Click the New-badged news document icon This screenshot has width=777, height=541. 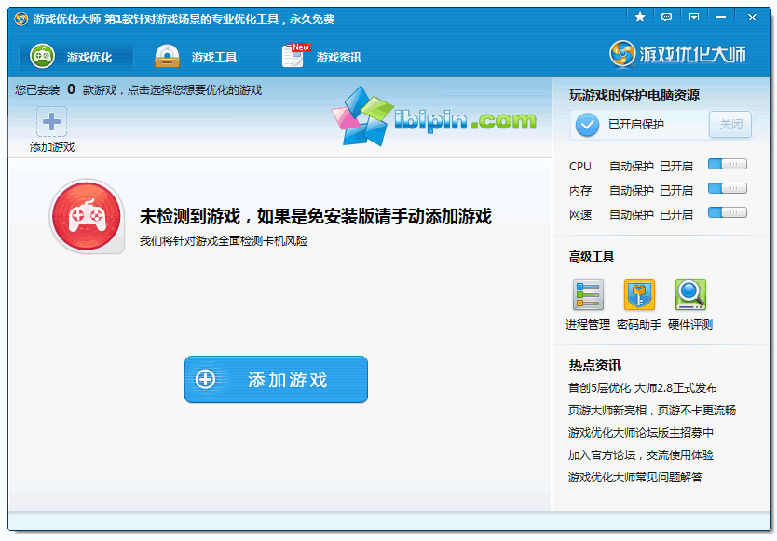(x=294, y=56)
